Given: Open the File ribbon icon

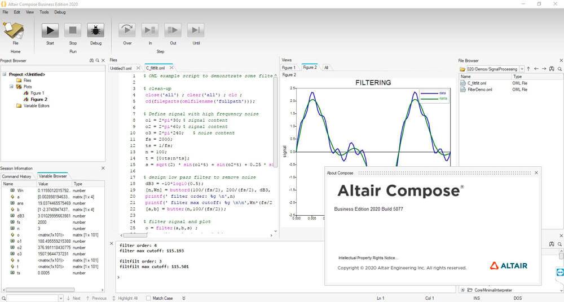Looking at the screenshot, I should (x=15, y=30).
